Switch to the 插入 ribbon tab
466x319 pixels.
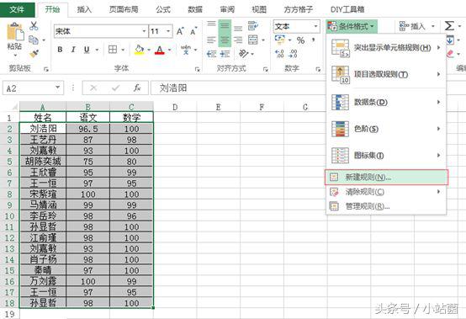point(84,9)
